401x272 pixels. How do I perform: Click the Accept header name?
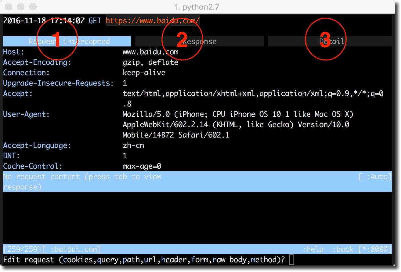pyautogui.click(x=18, y=94)
